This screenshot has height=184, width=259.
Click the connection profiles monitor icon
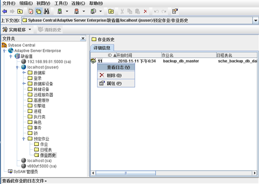coord(93,11)
